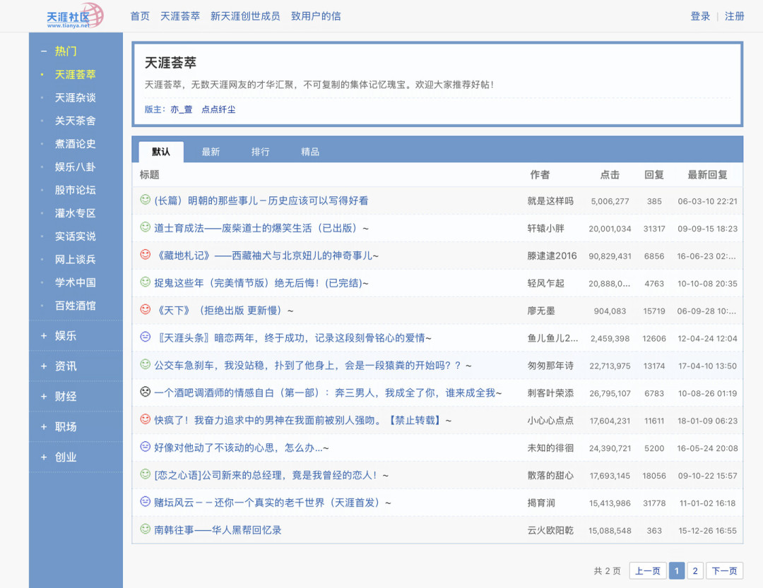763x588 pixels.
Task: Click page number 1 button
Action: coord(676,571)
